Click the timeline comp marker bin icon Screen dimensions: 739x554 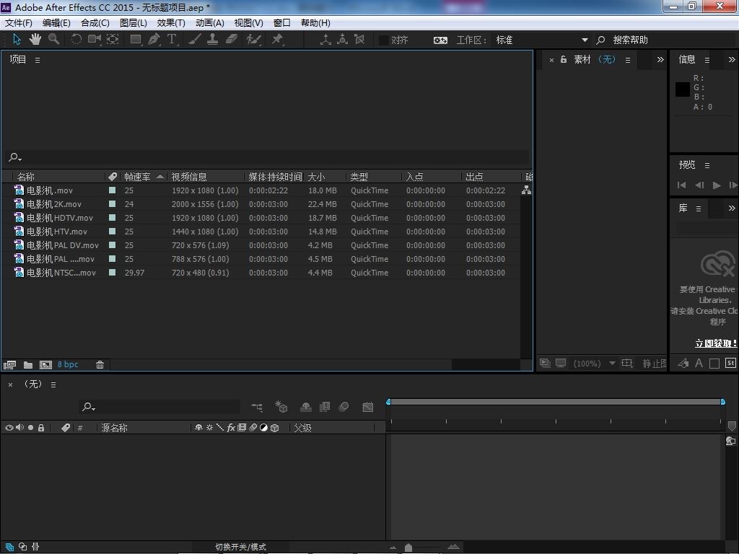pyautogui.click(x=732, y=426)
